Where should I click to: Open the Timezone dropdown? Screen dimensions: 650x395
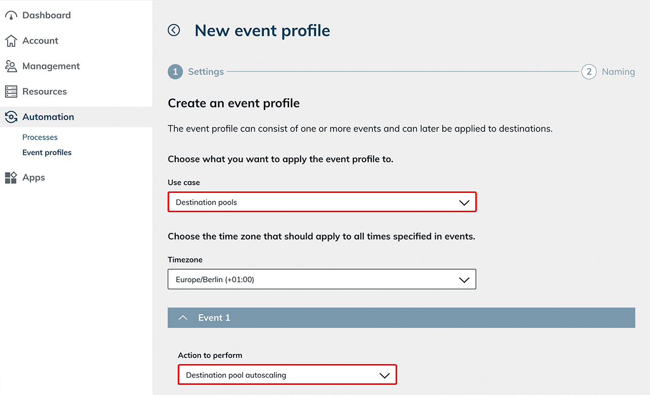[x=322, y=279]
